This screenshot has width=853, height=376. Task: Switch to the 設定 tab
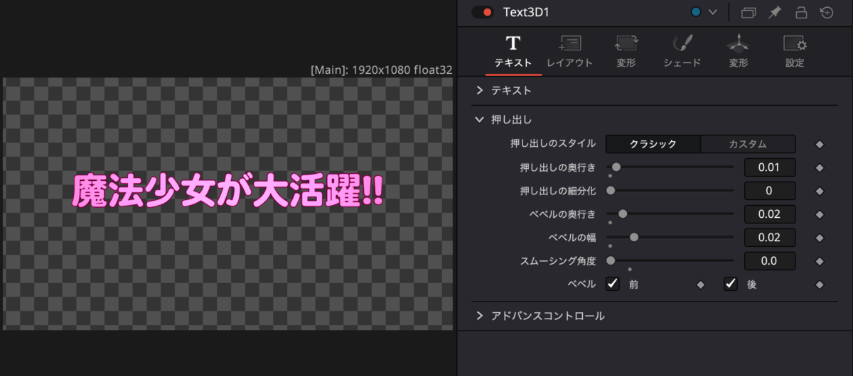[795, 52]
